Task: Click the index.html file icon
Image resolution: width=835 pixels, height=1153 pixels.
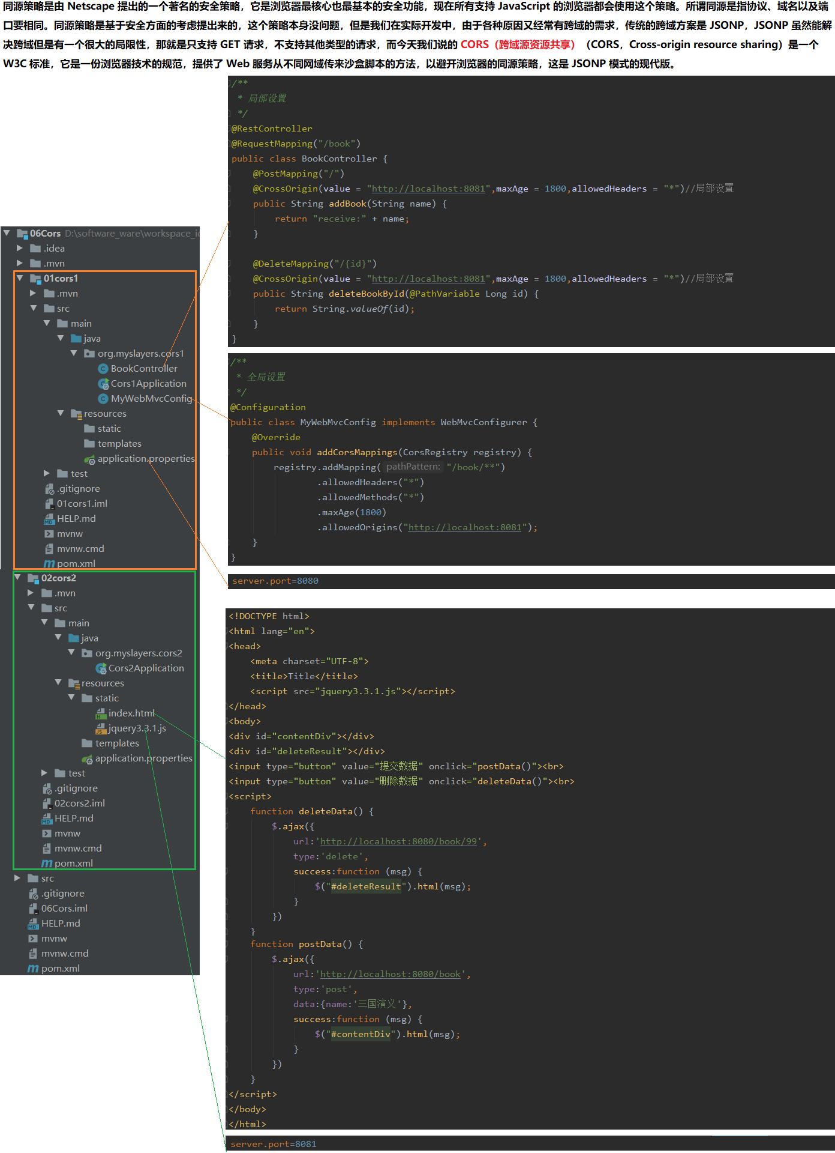Action: (101, 713)
